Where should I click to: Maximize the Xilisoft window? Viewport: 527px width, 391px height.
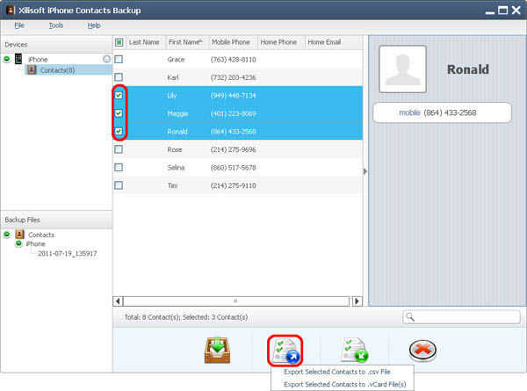(x=502, y=11)
